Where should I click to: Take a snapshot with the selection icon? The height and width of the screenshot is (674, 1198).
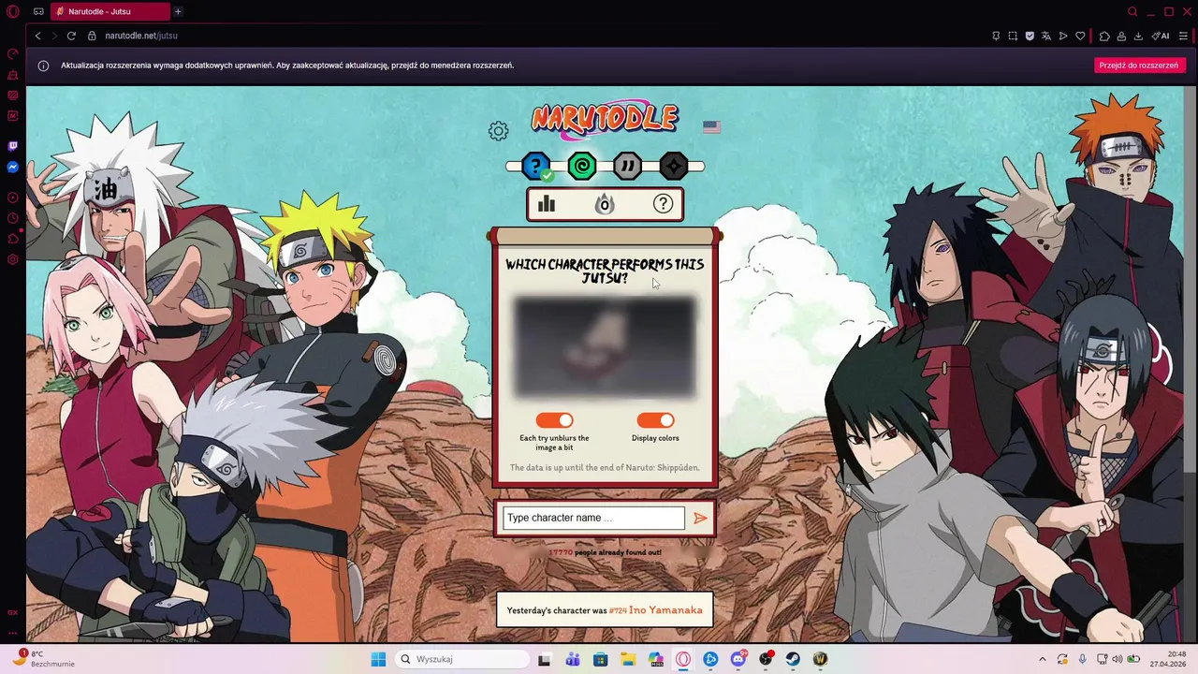pos(1013,36)
